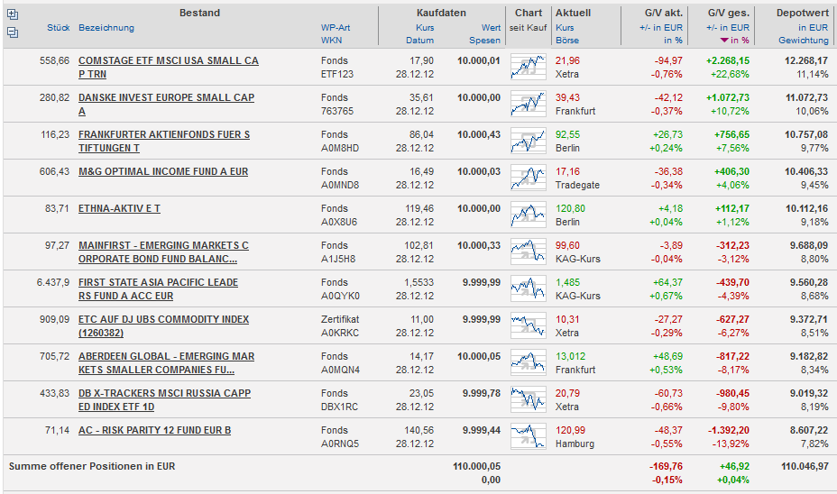This screenshot has height=494, width=837.
Task: Open M&G OPTIMAL INCOME FUND A EUR
Action: 163,171
